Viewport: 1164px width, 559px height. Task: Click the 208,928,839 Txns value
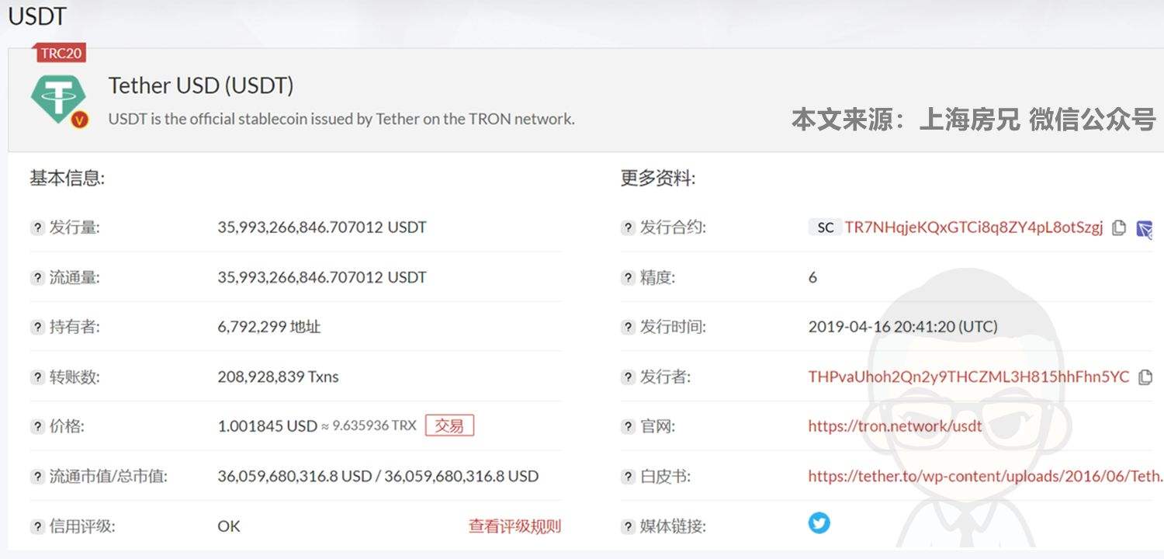click(x=278, y=377)
